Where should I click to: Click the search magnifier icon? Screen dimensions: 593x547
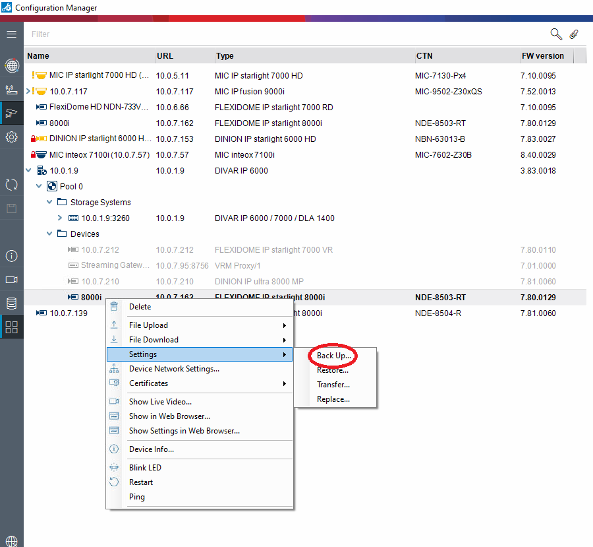(x=556, y=34)
